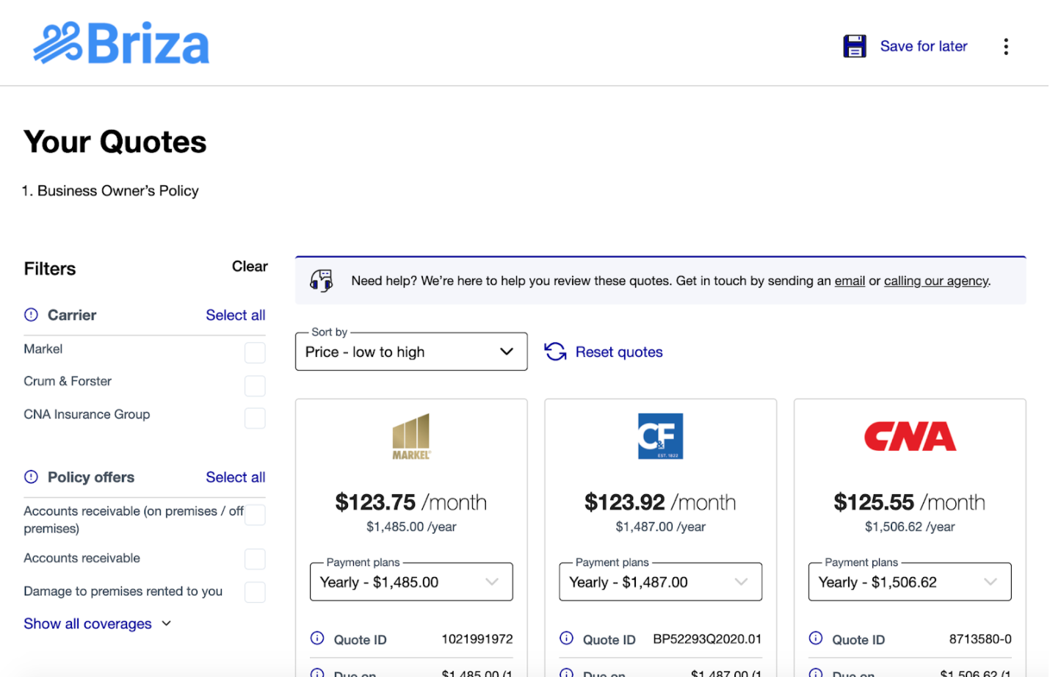1050x677 pixels.
Task: Open CNA payment plans dropdown
Action: click(909, 582)
